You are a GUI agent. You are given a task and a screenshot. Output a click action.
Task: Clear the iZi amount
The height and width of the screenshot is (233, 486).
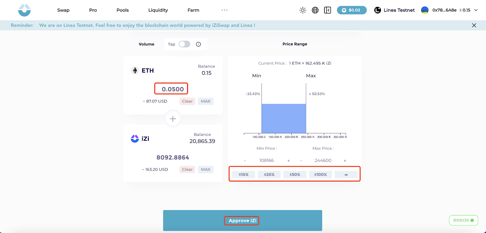187,169
